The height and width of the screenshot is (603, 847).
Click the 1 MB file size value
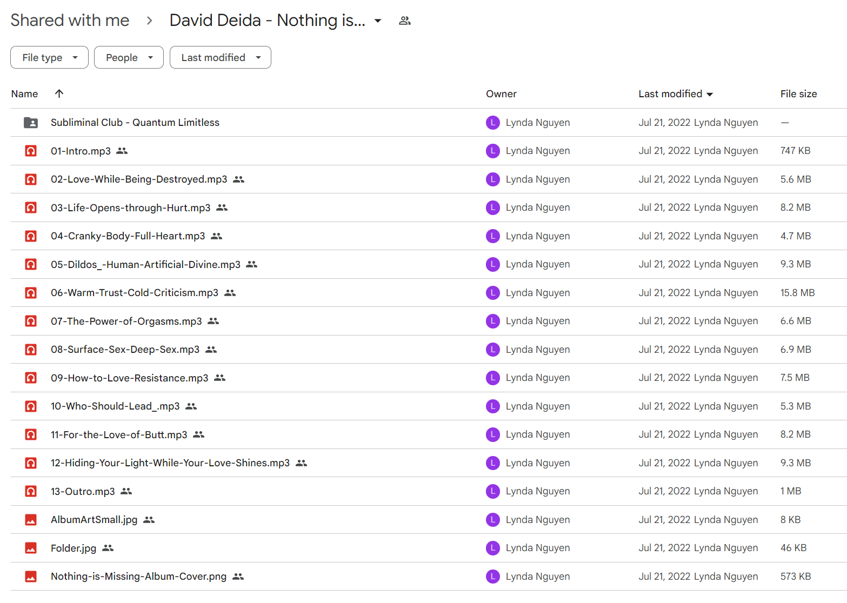(x=791, y=491)
